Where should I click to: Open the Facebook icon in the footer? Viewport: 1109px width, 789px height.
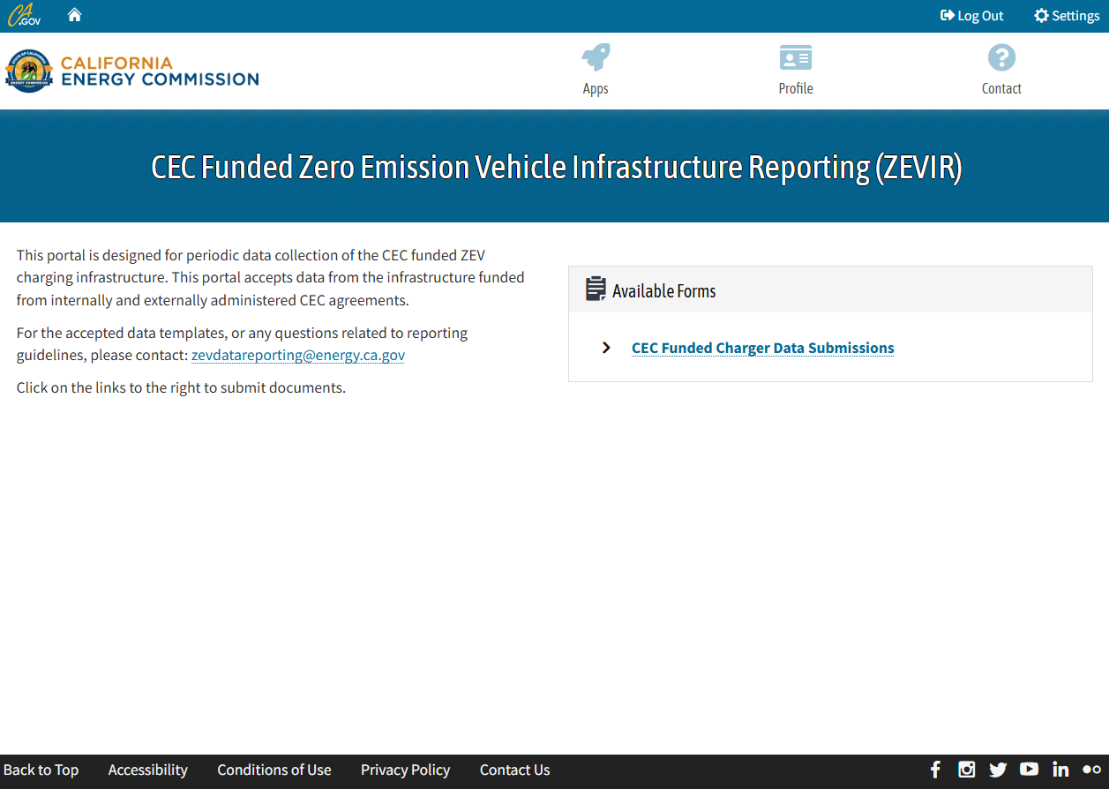[x=935, y=769]
